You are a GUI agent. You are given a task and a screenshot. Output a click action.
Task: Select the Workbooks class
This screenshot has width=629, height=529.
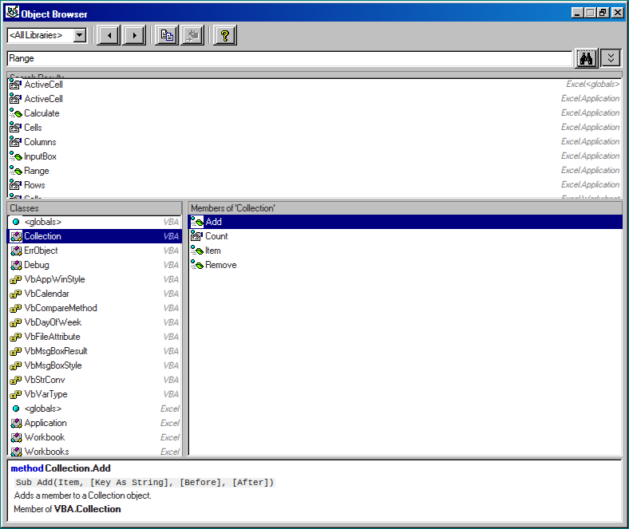[x=94, y=451]
